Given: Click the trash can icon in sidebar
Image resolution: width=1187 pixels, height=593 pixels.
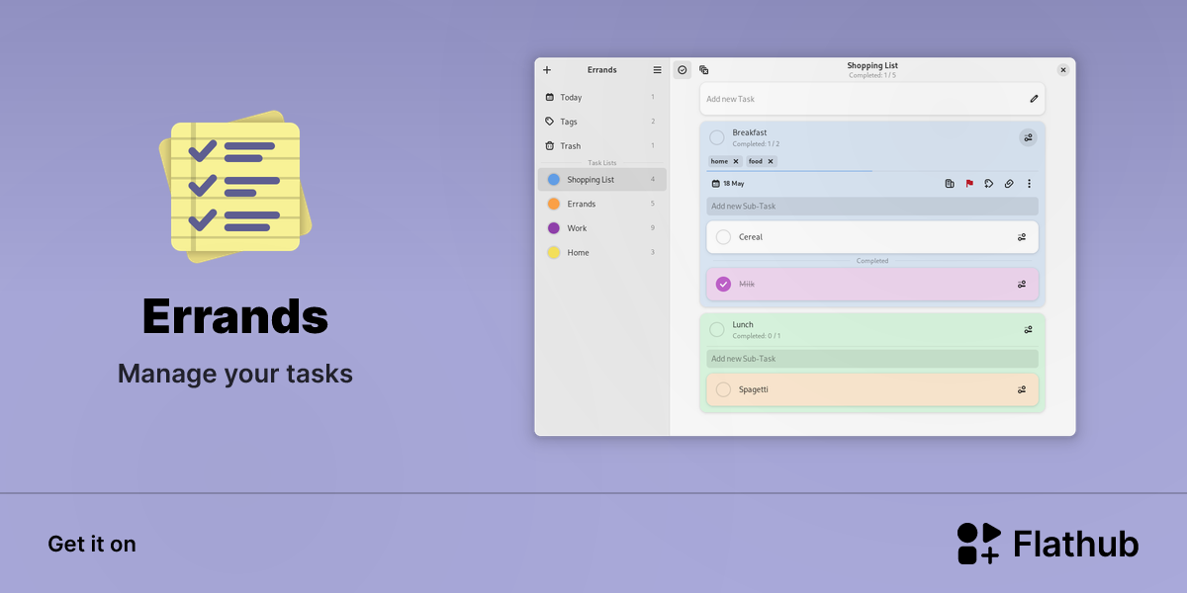Looking at the screenshot, I should coord(550,145).
